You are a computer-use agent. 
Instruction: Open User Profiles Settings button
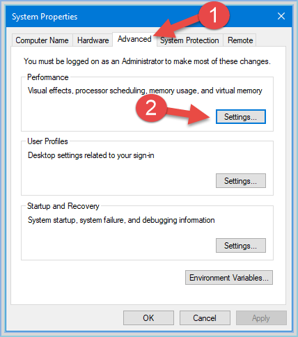241,180
